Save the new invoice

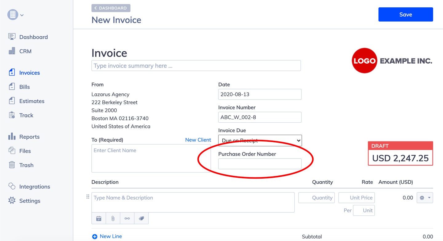pos(405,14)
